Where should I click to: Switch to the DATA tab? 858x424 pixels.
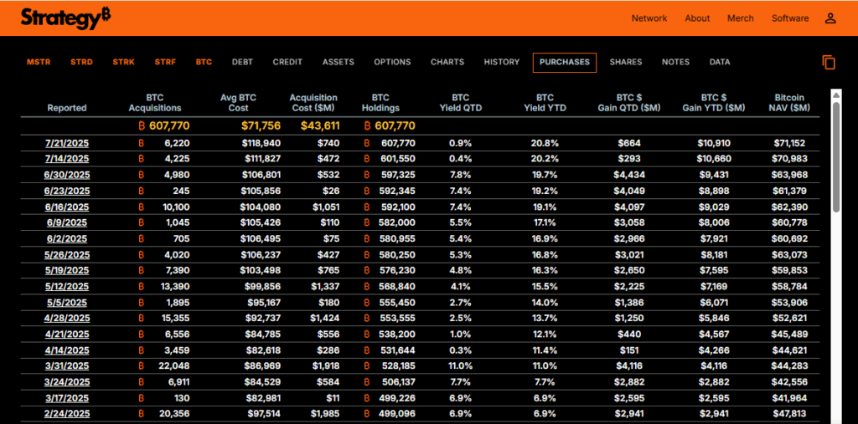[720, 62]
